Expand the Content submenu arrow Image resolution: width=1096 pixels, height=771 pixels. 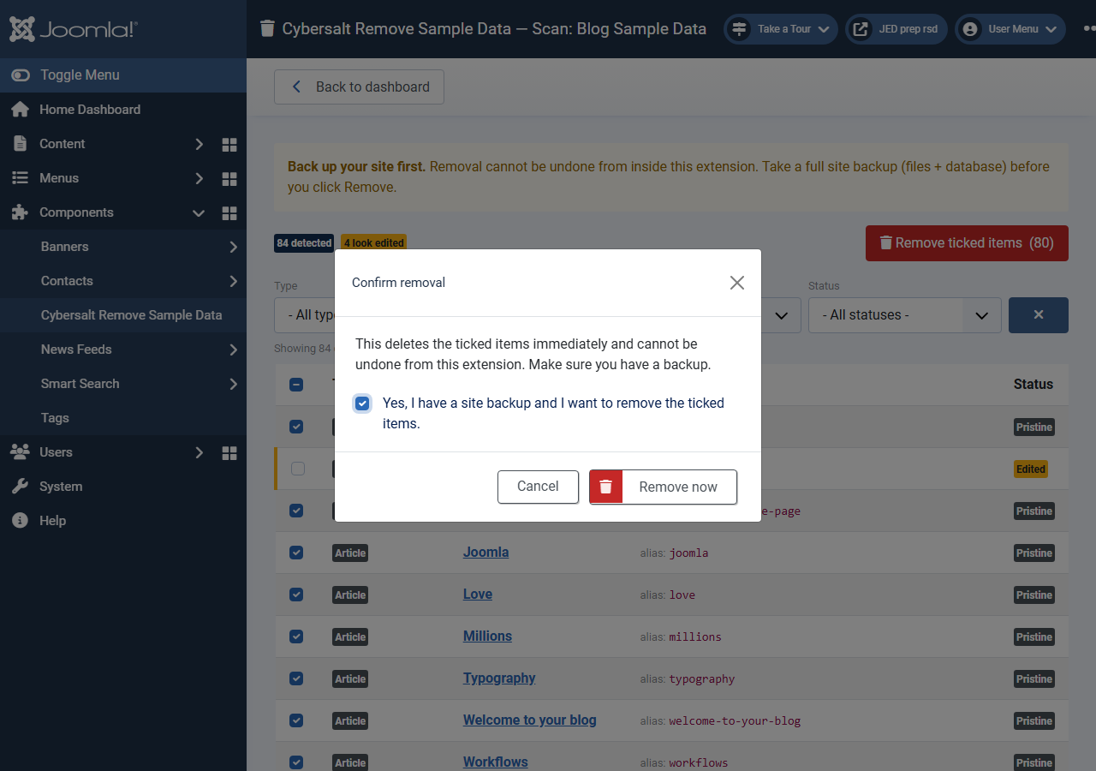tap(199, 144)
